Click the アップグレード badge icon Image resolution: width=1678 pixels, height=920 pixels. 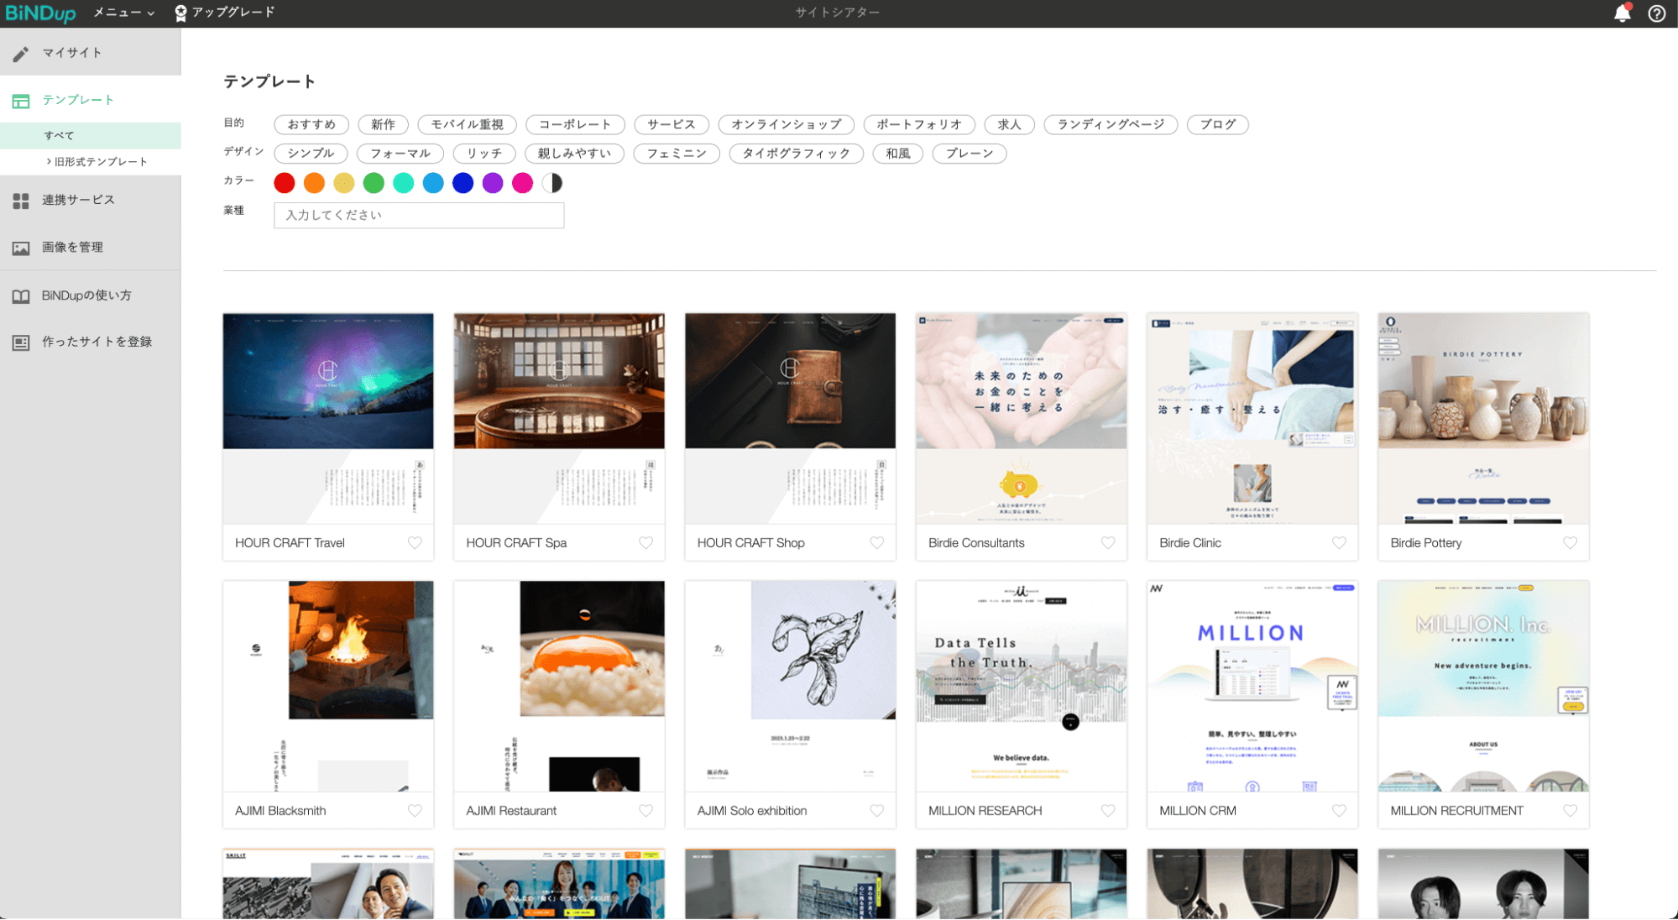click(180, 13)
